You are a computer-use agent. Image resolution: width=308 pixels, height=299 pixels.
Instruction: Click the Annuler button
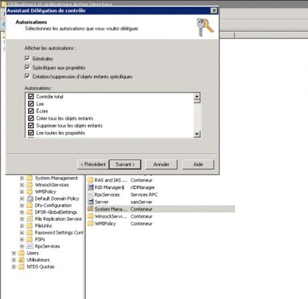pos(161,164)
